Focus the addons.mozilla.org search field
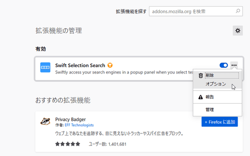Image resolution: width=250 pixels, height=156 pixels. point(196,11)
